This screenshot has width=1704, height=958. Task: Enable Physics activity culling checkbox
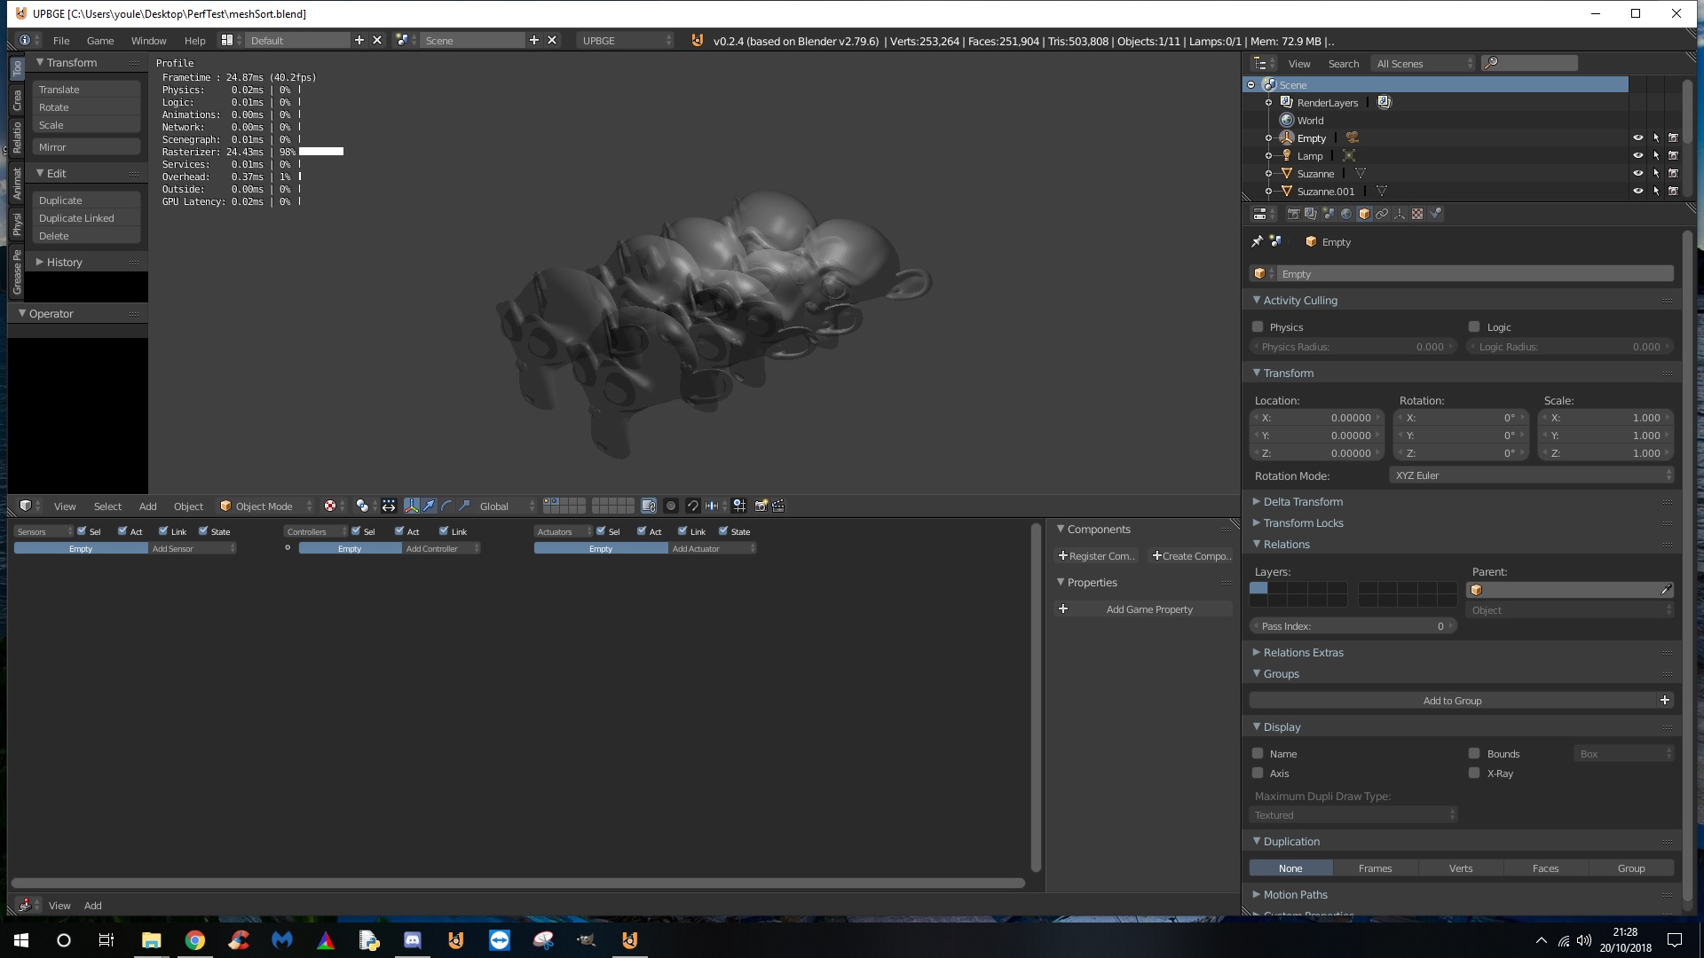(1258, 326)
